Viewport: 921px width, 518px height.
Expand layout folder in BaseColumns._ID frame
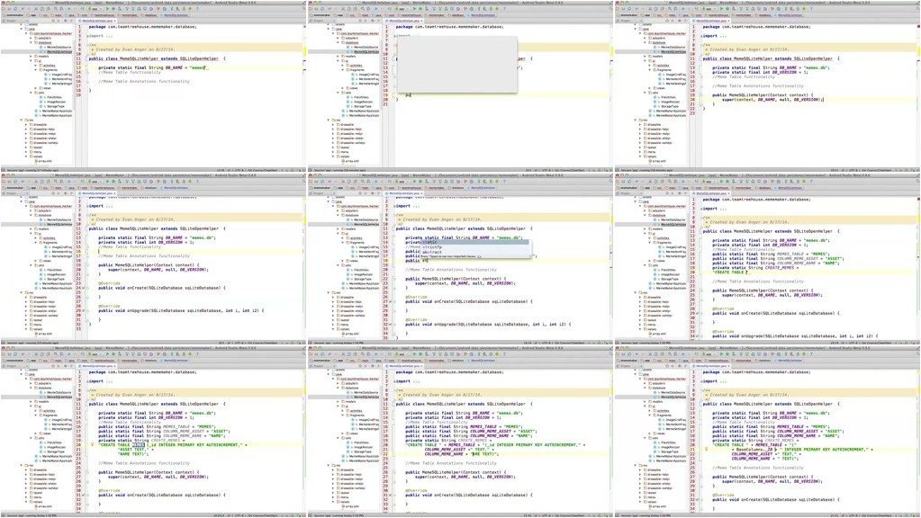tap(639, 493)
